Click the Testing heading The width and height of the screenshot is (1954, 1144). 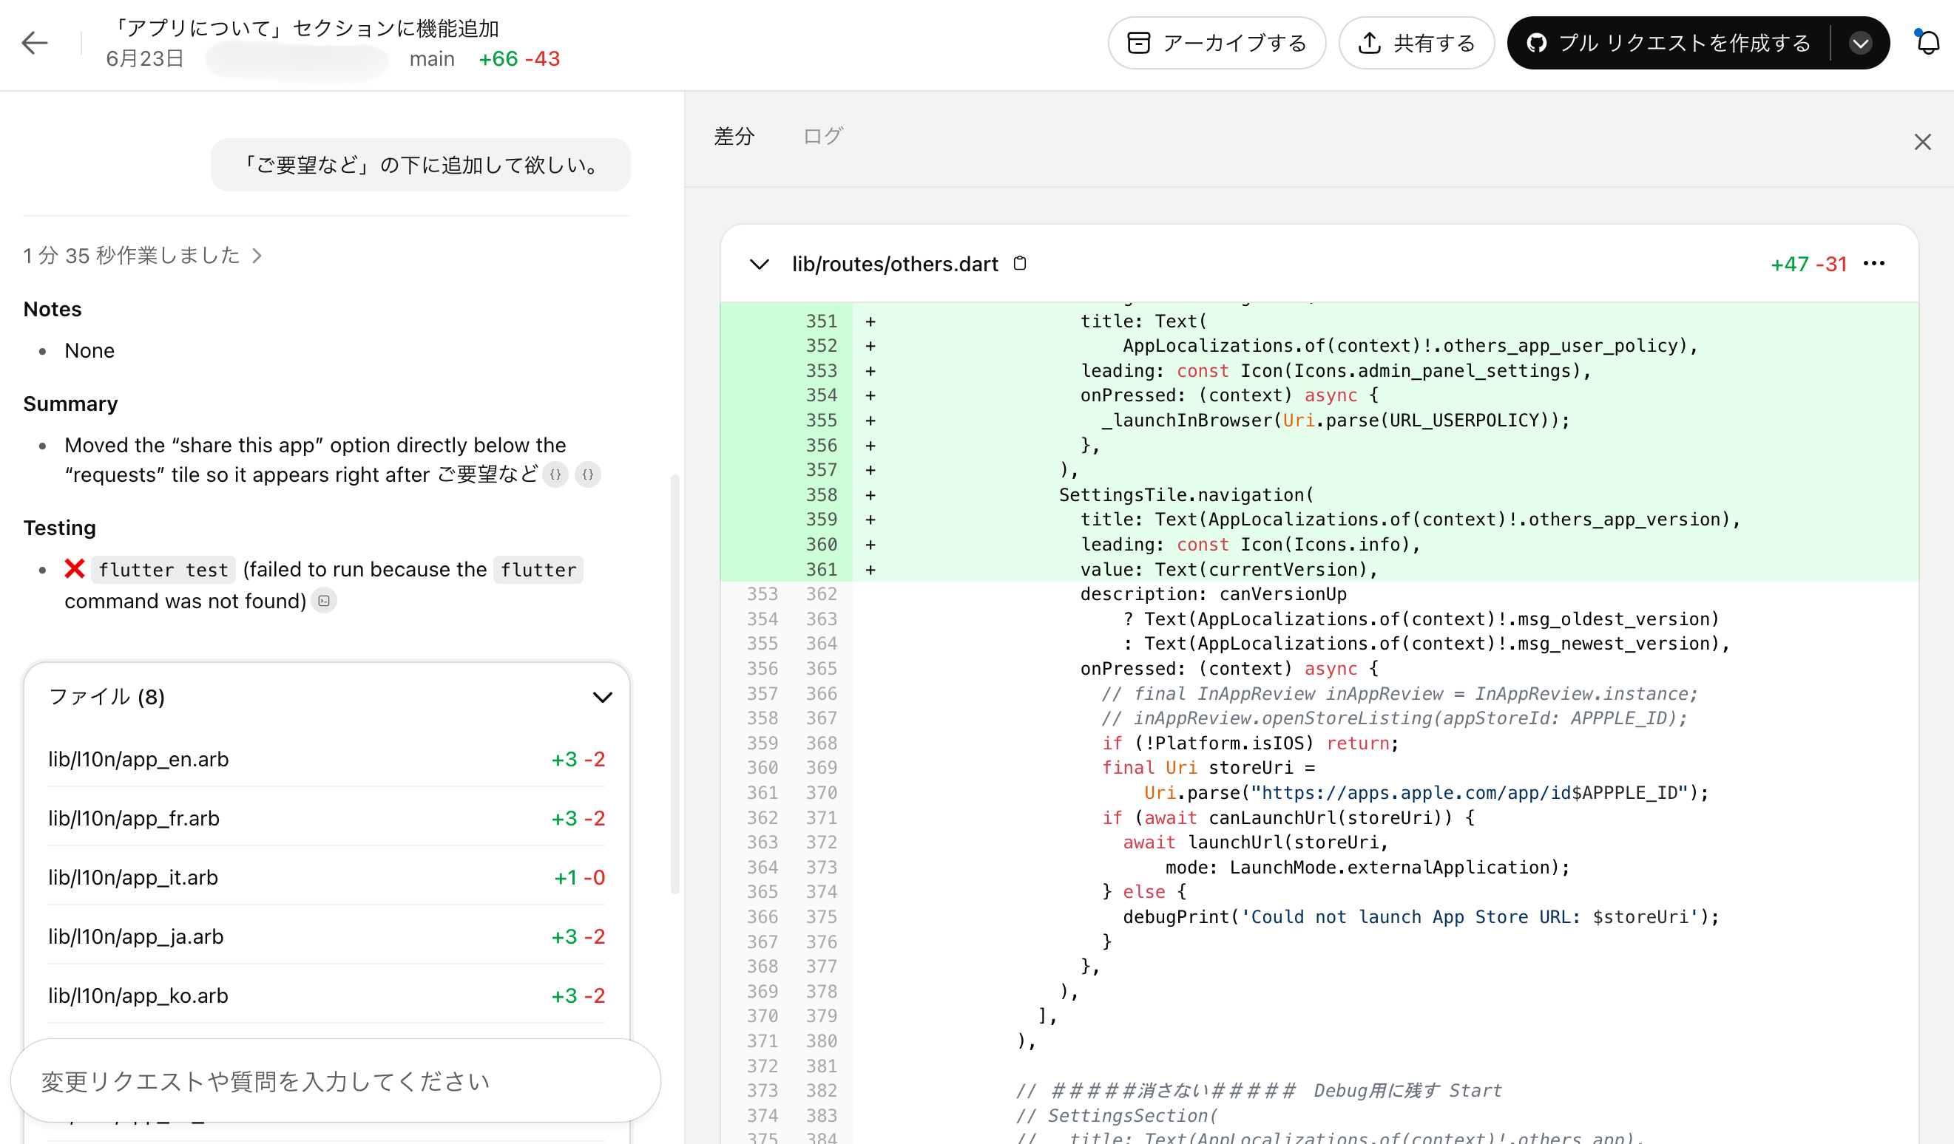(60, 528)
